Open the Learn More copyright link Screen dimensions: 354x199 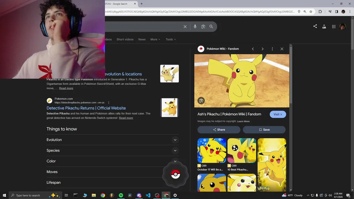coord(243,121)
